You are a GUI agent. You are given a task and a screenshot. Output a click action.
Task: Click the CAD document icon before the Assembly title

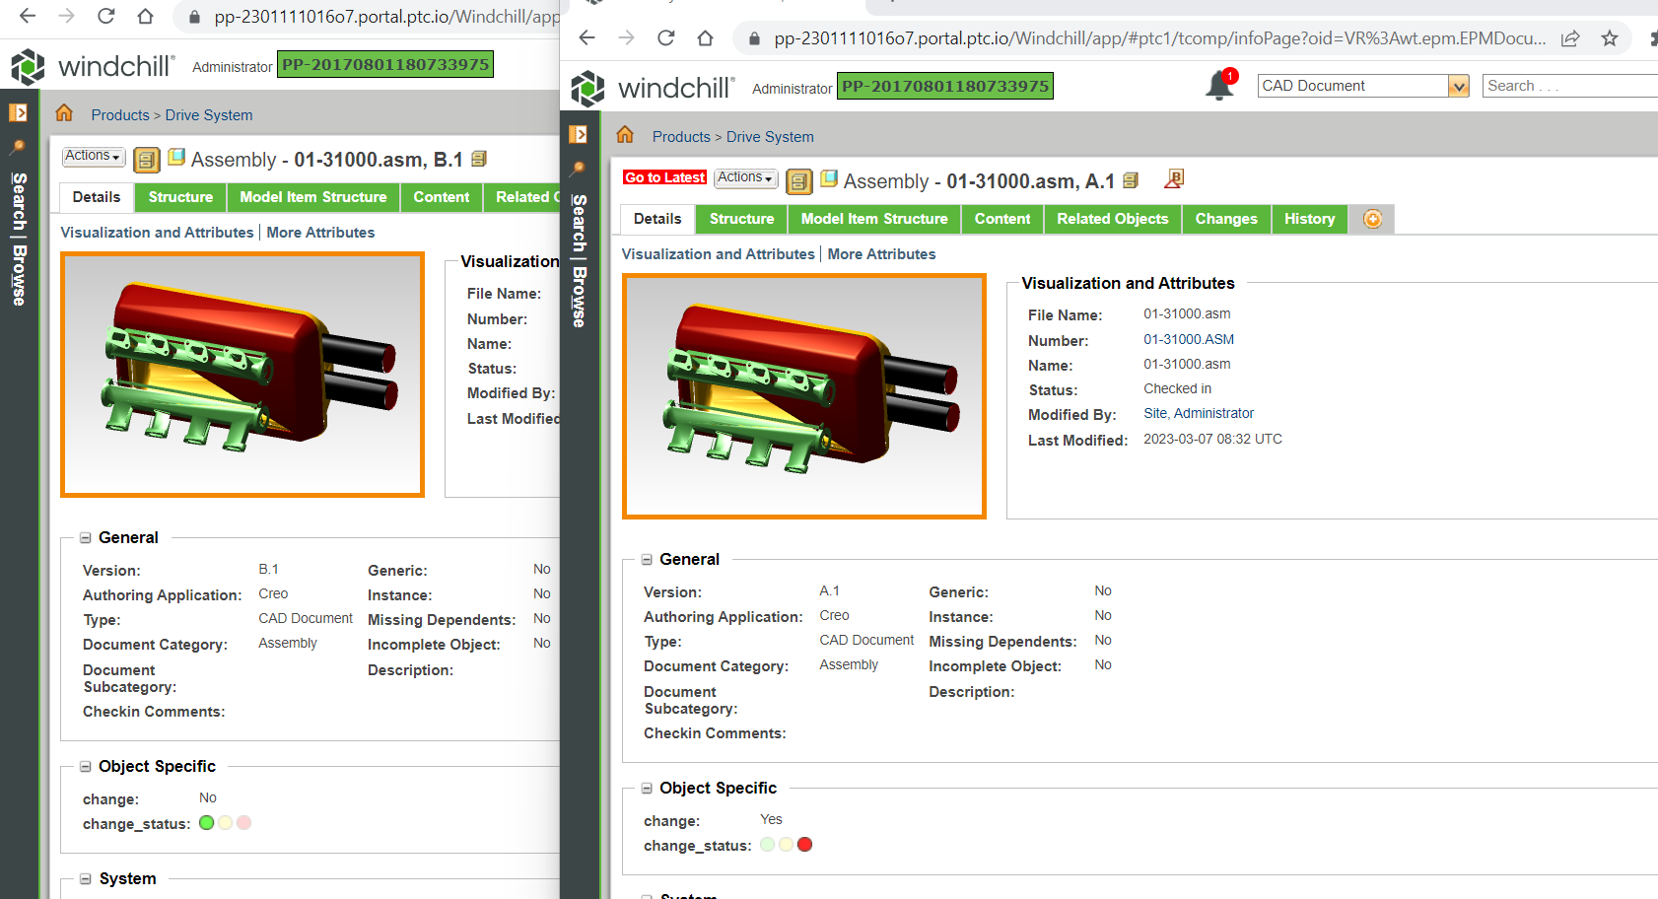coord(828,179)
